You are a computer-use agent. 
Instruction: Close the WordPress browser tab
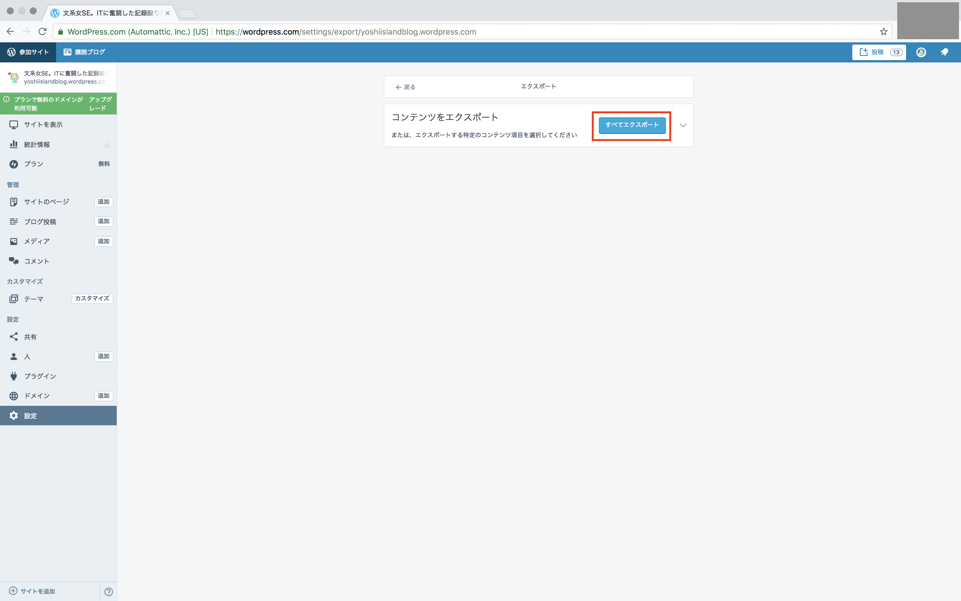click(x=168, y=13)
